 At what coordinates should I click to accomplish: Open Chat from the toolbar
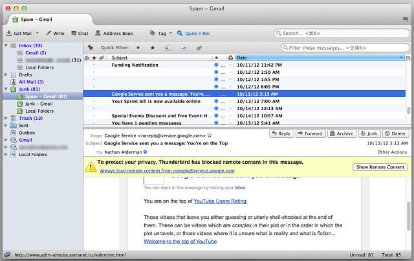click(80, 33)
